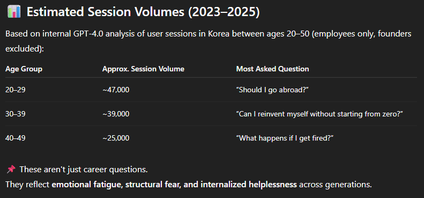The width and height of the screenshot is (424, 198).
Task: Click the "Can I reinvent myself" question text
Action: click(319, 114)
